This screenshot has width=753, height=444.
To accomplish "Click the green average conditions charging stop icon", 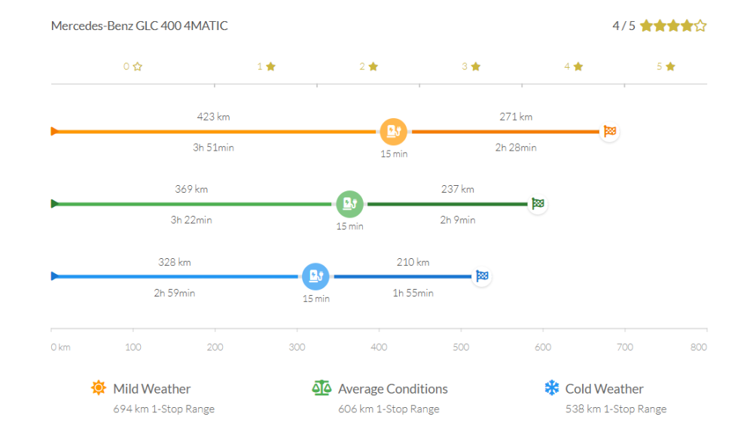I will click(x=349, y=204).
